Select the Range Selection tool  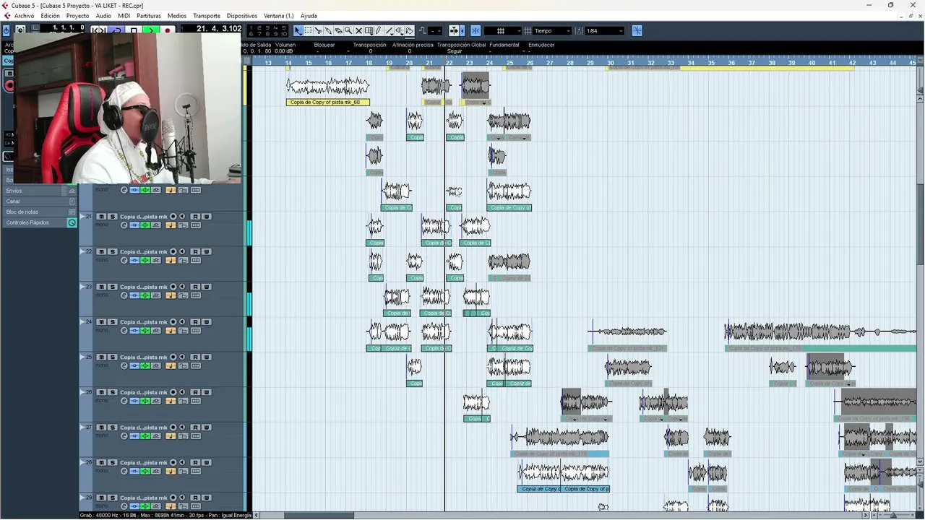[309, 30]
